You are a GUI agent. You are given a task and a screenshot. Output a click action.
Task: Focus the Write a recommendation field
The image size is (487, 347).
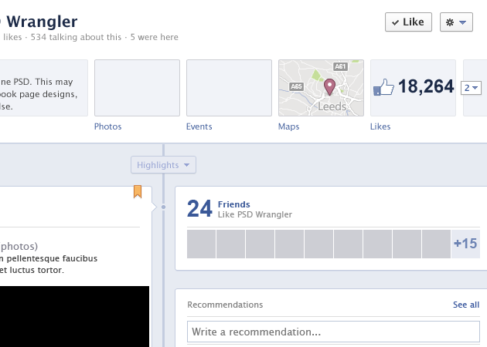(x=333, y=332)
